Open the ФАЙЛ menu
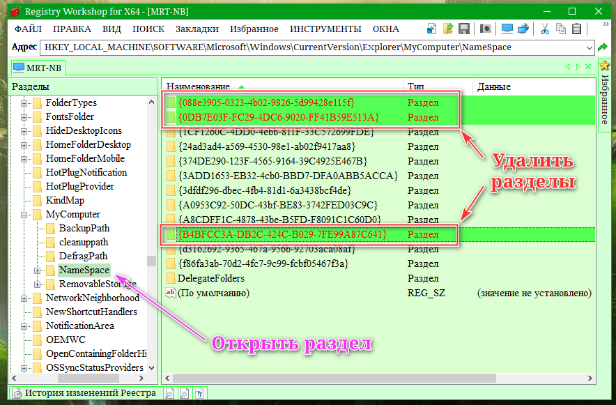Image resolution: width=616 pixels, height=405 pixels. click(x=28, y=29)
